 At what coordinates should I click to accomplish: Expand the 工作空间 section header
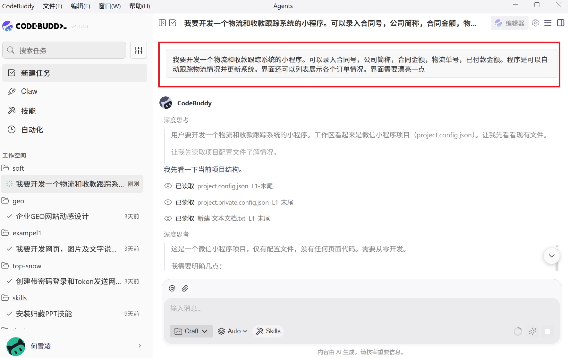14,155
